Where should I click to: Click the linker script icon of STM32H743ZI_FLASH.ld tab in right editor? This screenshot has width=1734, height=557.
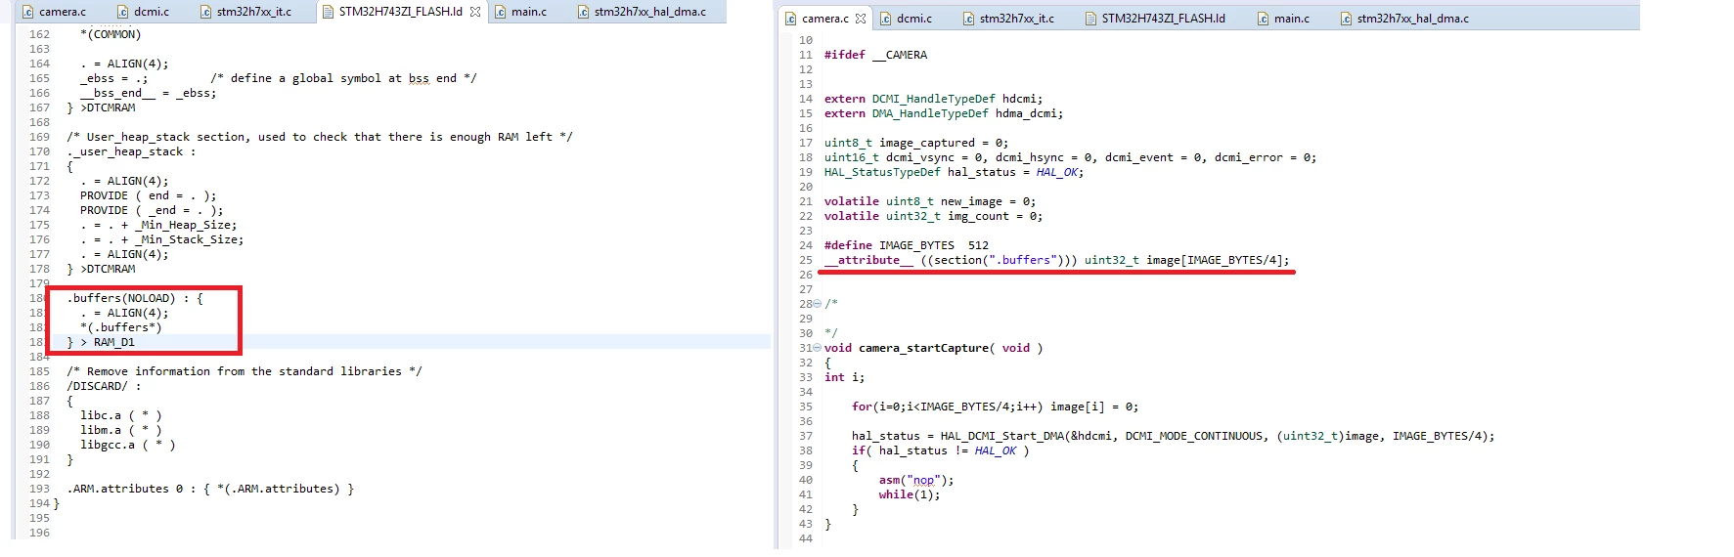tap(1090, 19)
